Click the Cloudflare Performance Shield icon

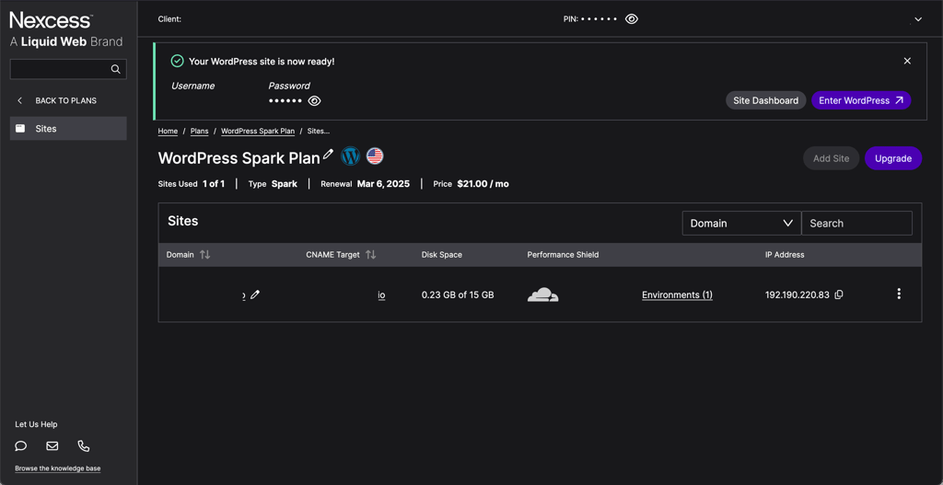coord(542,294)
